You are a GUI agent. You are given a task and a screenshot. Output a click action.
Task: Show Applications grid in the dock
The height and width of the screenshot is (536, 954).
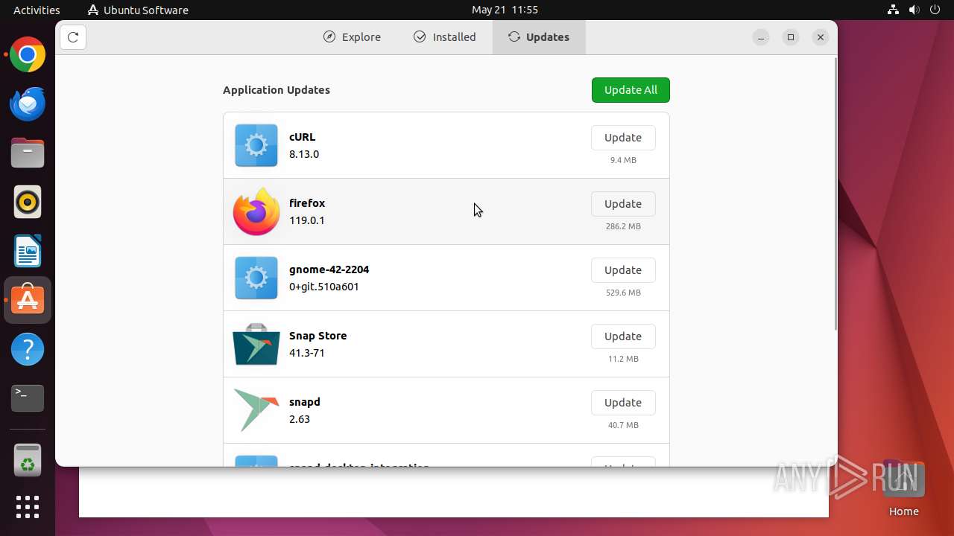tap(28, 507)
